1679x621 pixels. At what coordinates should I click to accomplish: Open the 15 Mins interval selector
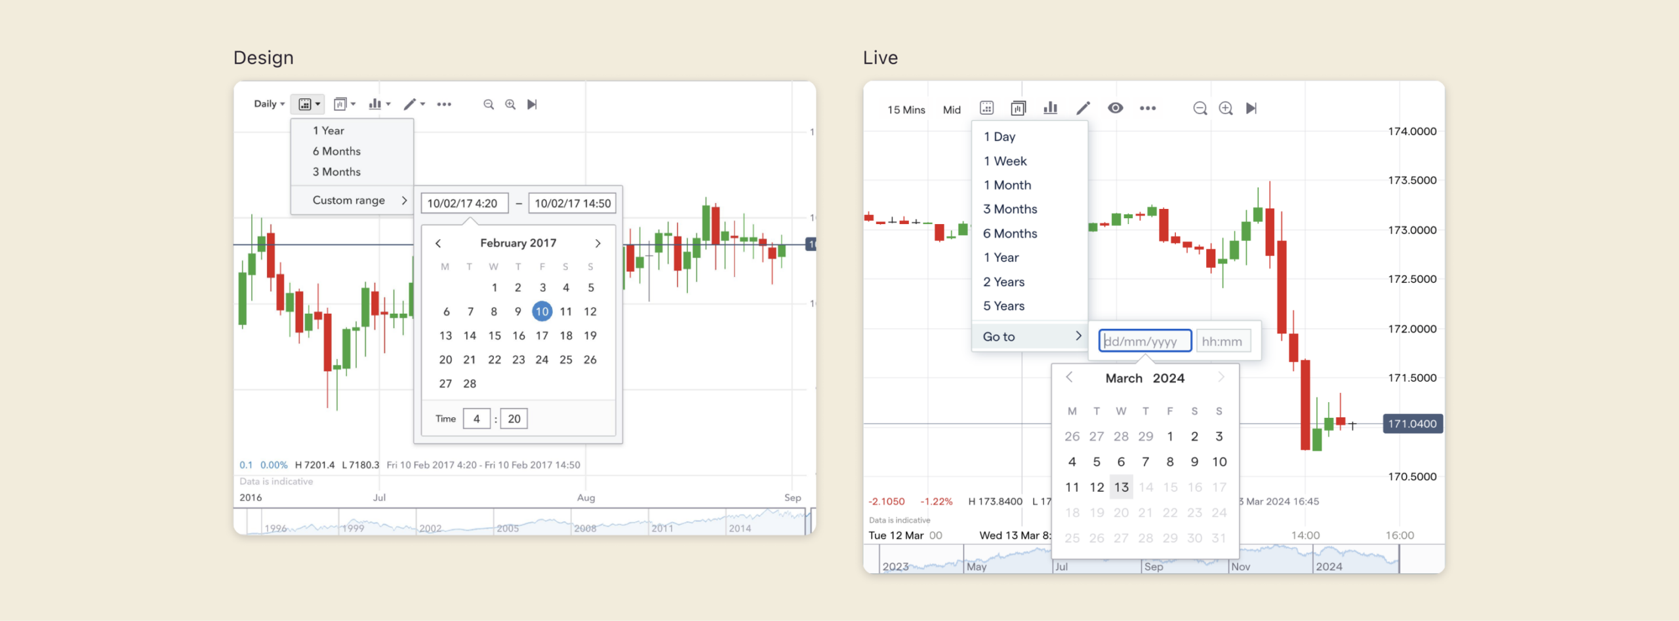(x=906, y=109)
